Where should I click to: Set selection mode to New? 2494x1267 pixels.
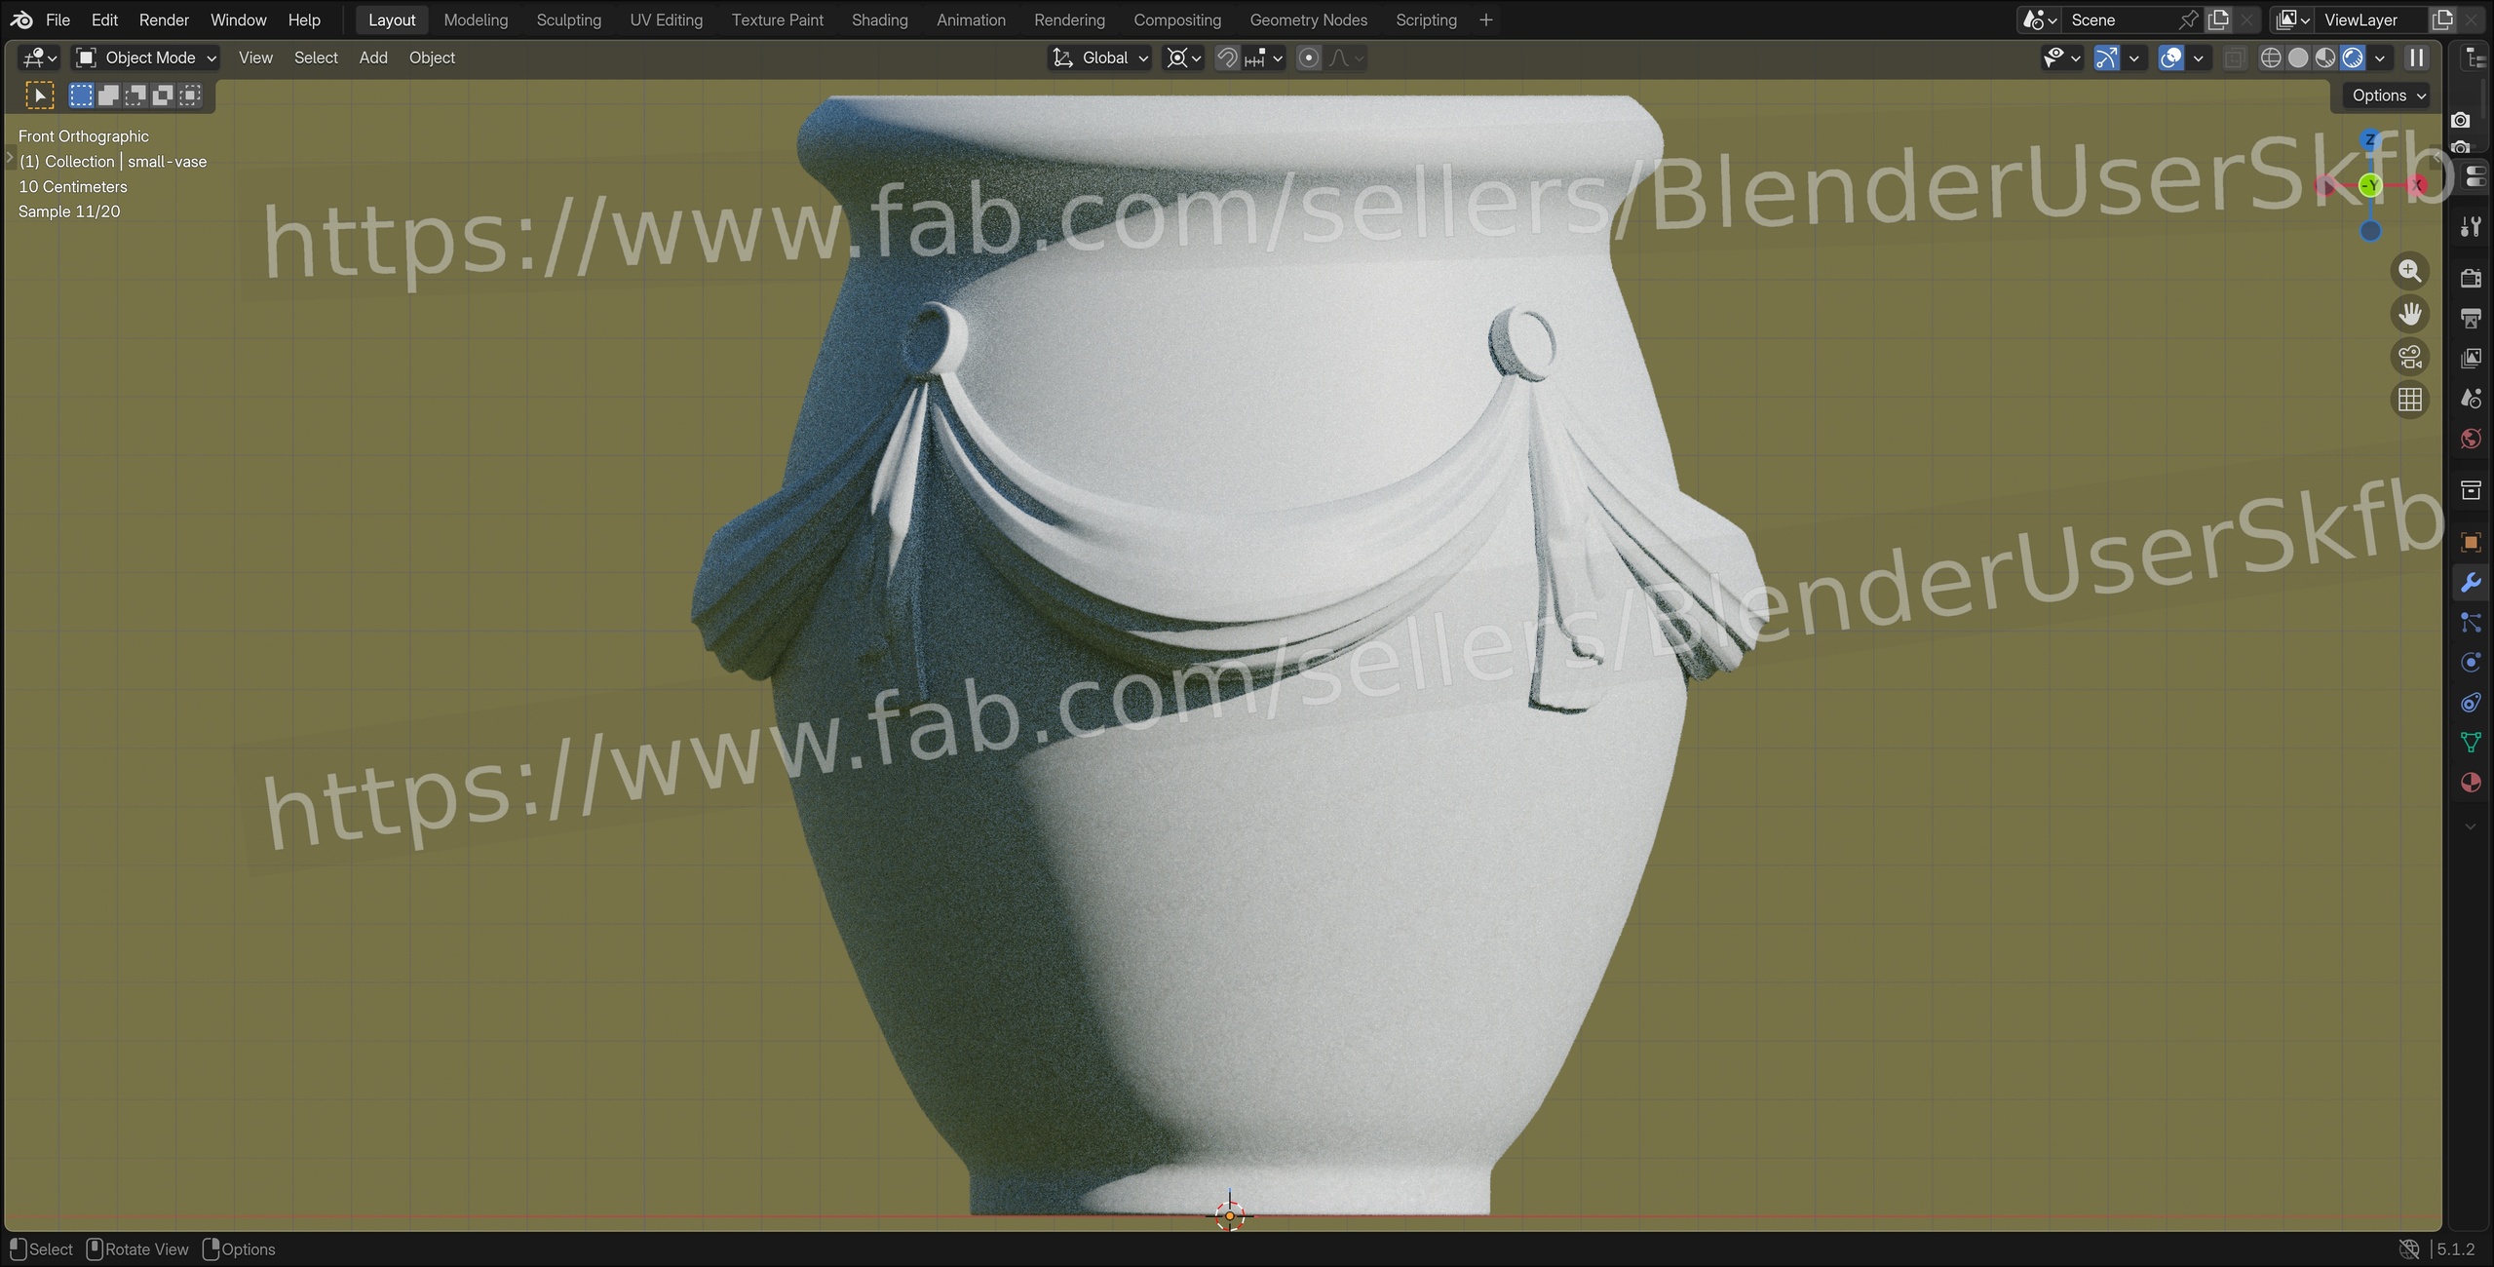(x=82, y=96)
